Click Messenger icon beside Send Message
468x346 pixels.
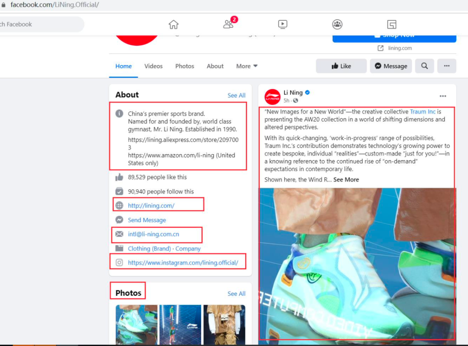click(120, 220)
